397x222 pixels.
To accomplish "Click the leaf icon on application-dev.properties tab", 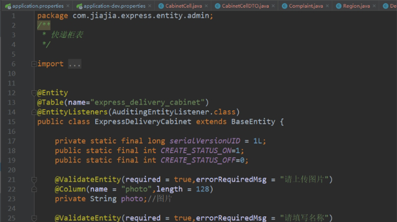I will pyautogui.click(x=80, y=6).
